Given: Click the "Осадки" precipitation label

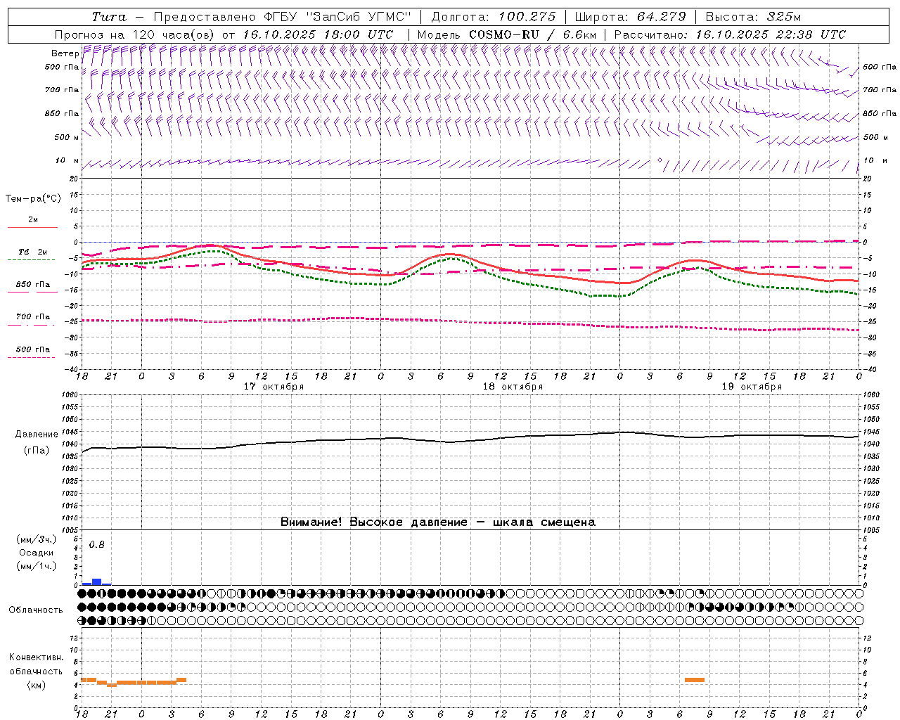Looking at the screenshot, I should 36,553.
